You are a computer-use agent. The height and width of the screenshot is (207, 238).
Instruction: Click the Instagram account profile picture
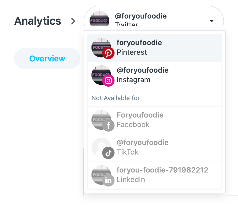(101, 75)
